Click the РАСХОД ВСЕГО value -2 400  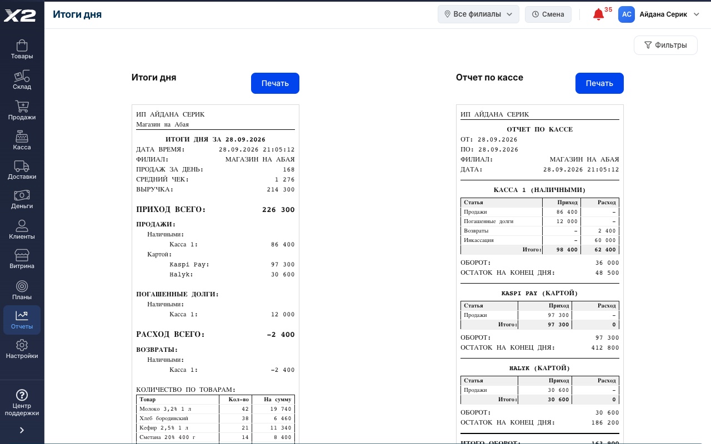[281, 335]
